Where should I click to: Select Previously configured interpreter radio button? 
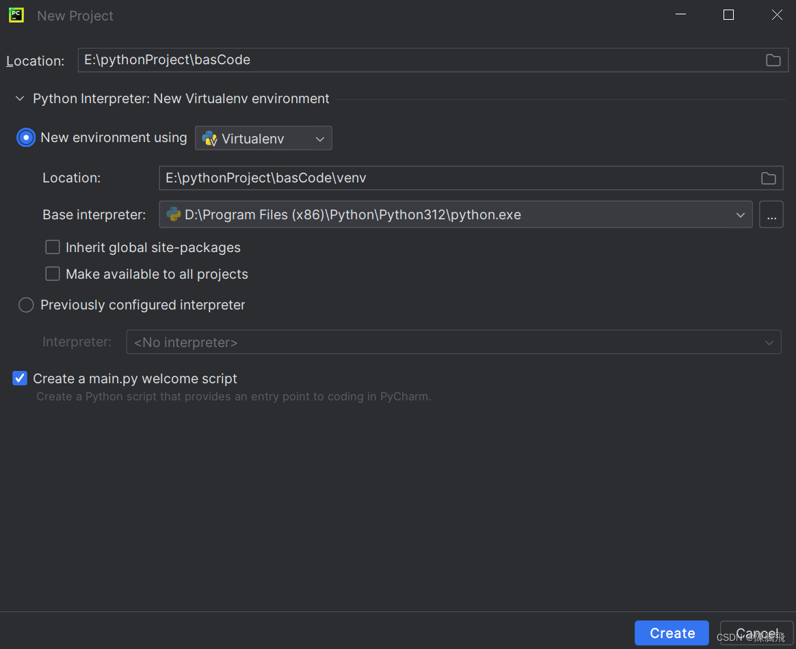[26, 305]
